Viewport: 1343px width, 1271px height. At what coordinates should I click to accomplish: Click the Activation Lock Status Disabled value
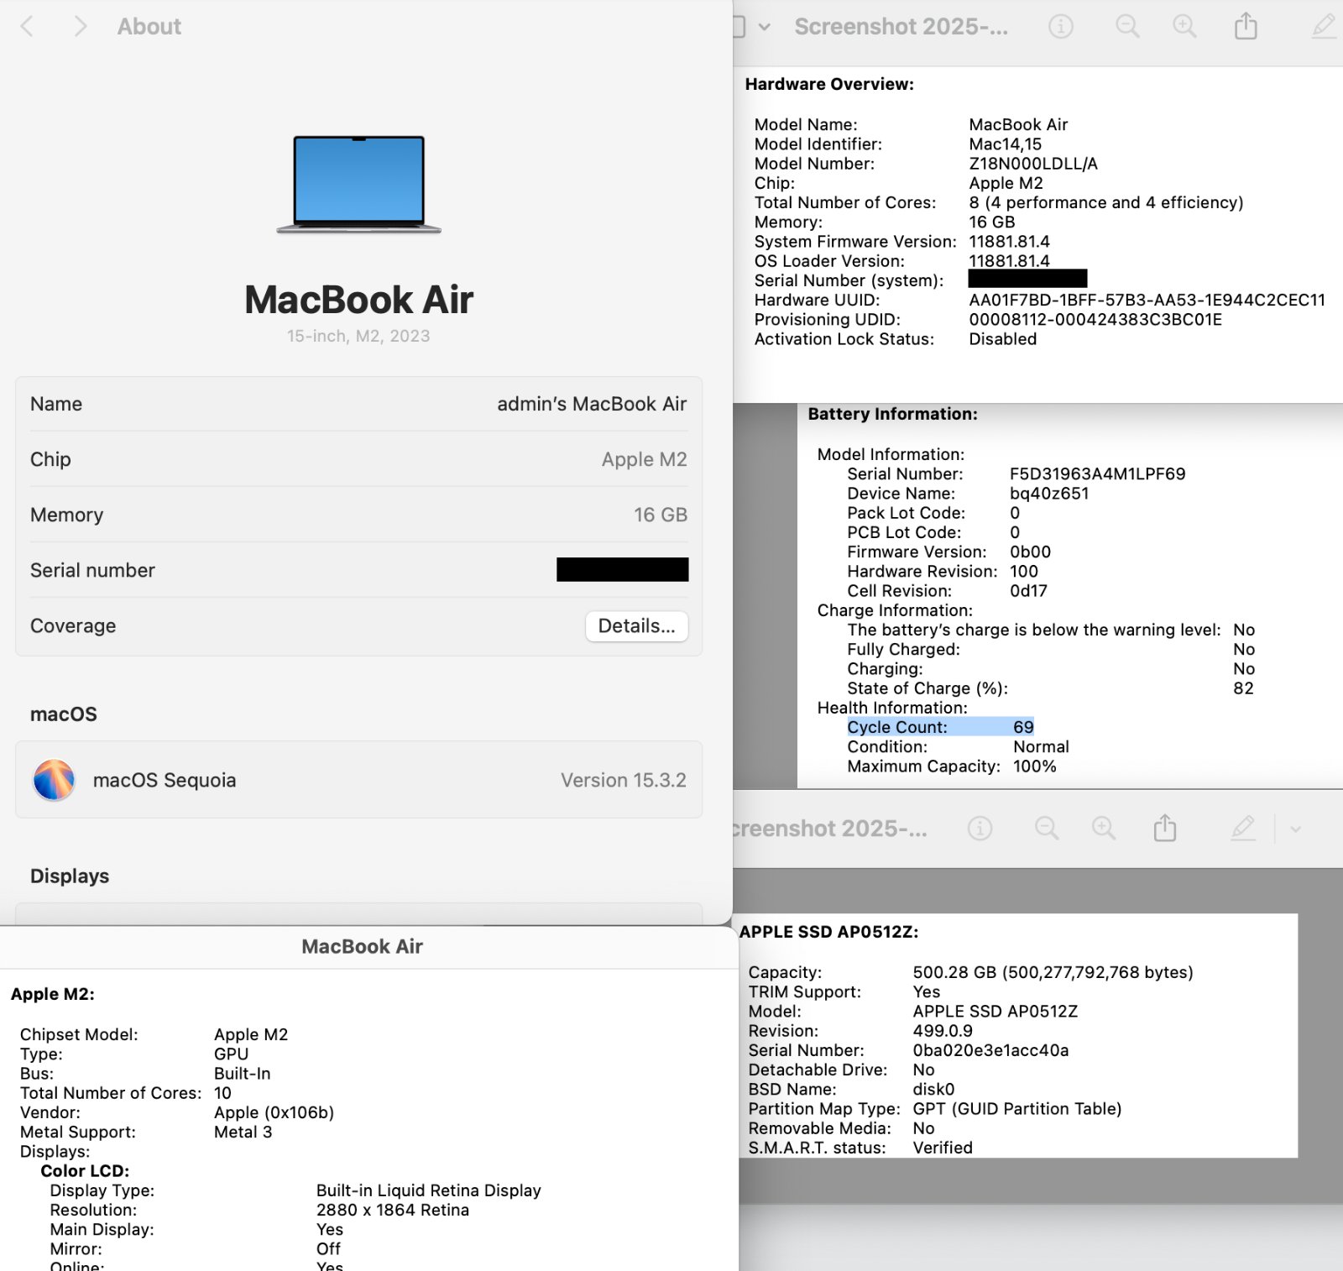pyautogui.click(x=1003, y=339)
